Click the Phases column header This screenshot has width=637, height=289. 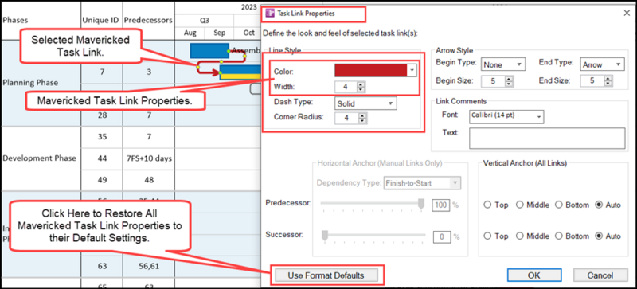click(15, 21)
